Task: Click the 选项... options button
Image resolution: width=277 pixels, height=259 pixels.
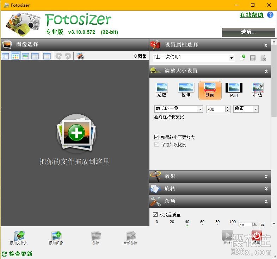Action: point(248,32)
